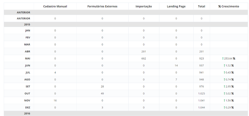Expand the 2016 year group row

126,114
